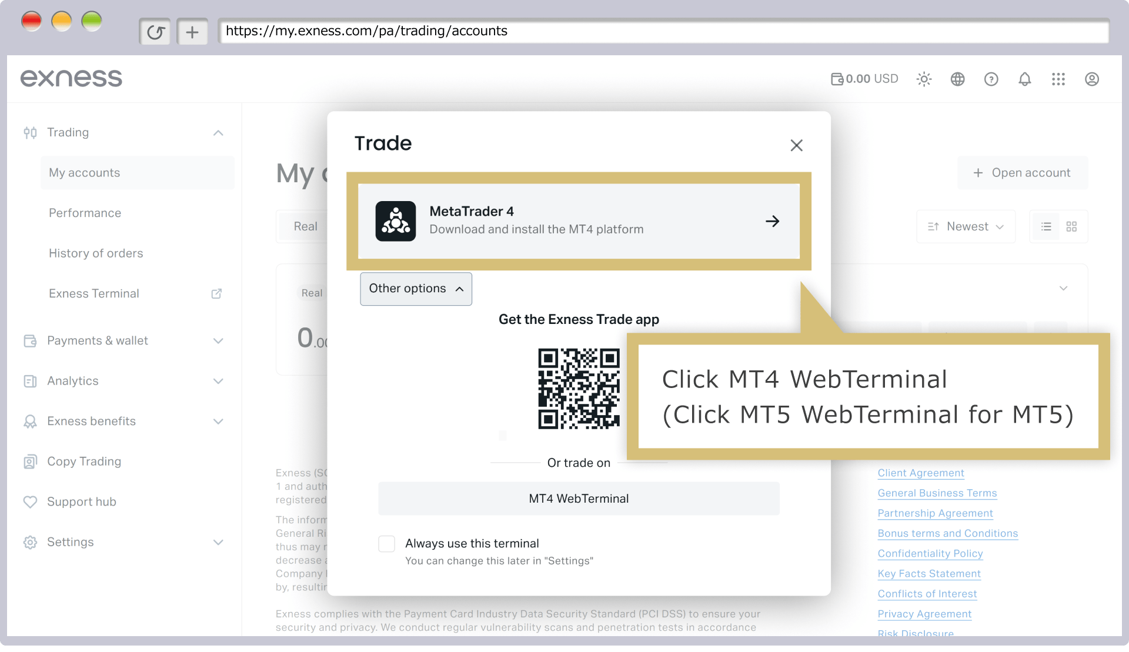The height and width of the screenshot is (652, 1129).
Task: Click the "Or trade on" text
Action: coord(579,463)
